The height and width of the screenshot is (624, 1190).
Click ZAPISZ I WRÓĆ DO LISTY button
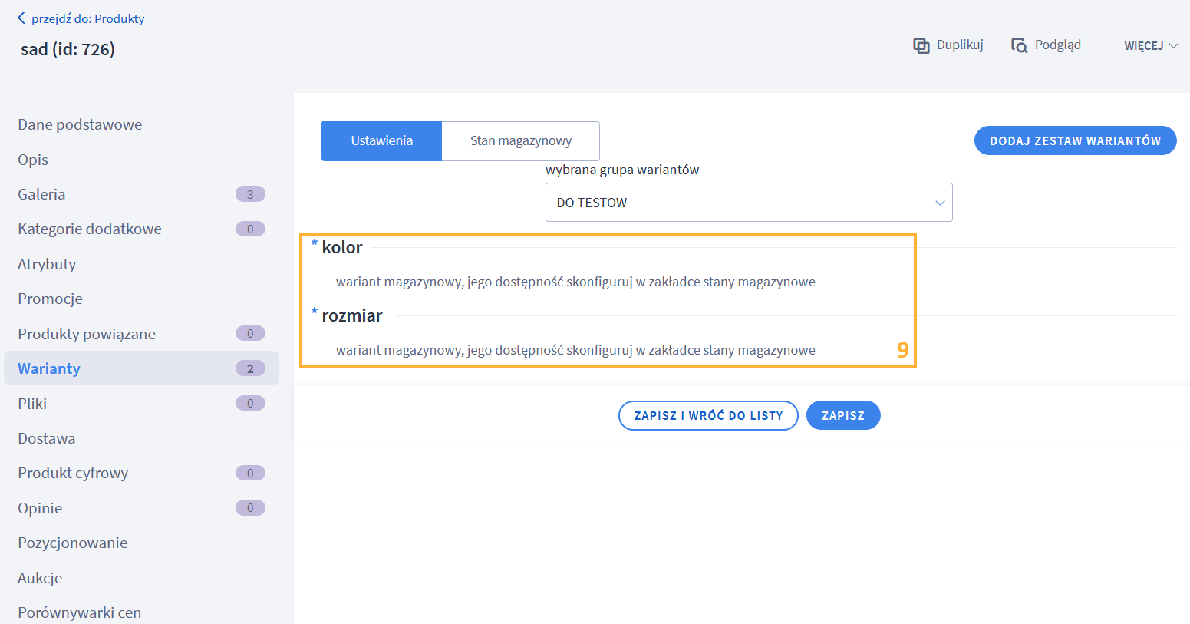point(707,416)
